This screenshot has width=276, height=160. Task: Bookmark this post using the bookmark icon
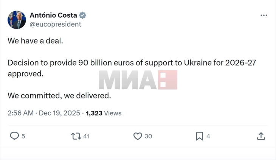click(199, 136)
